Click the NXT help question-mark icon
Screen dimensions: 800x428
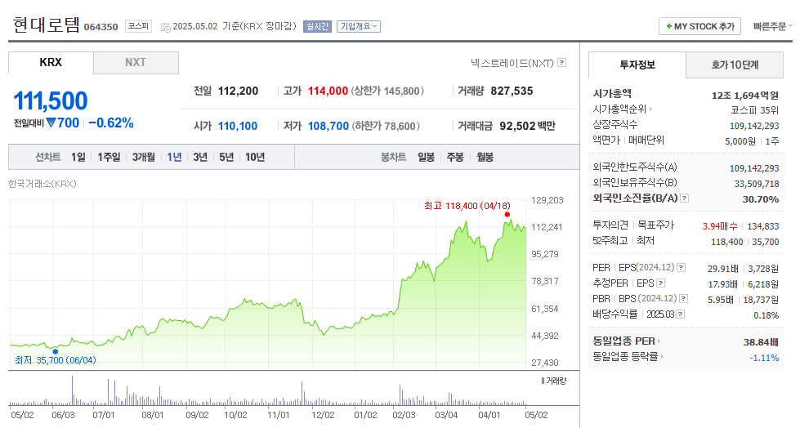561,63
